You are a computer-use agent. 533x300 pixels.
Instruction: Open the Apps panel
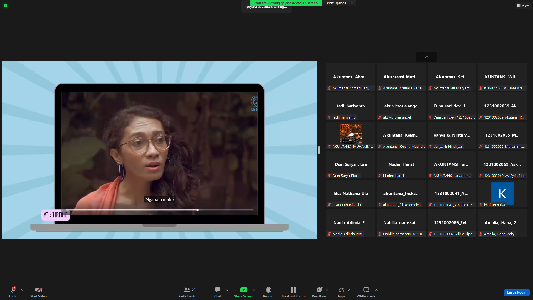pos(341,292)
